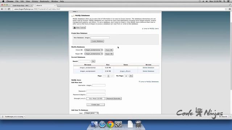Click the dragon_affywin user entry
Viewport: 232px width, 130px height.
pyautogui.click(x=125, y=71)
